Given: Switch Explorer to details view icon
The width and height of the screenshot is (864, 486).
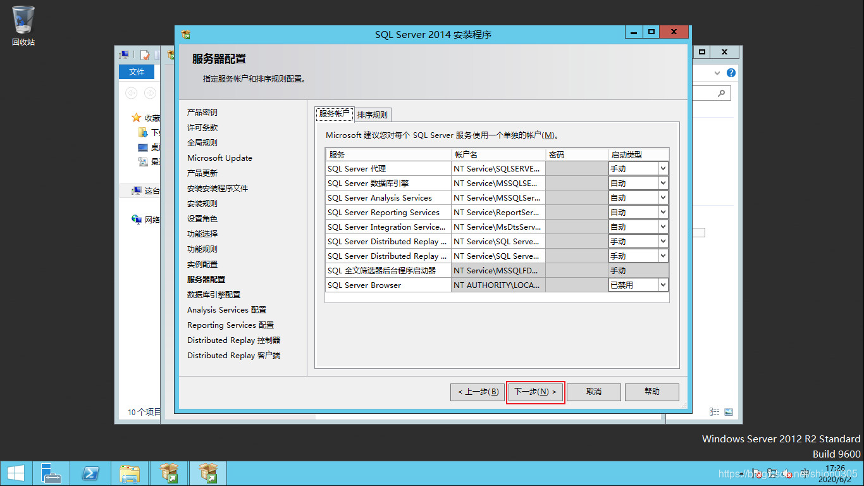Looking at the screenshot, I should (715, 411).
